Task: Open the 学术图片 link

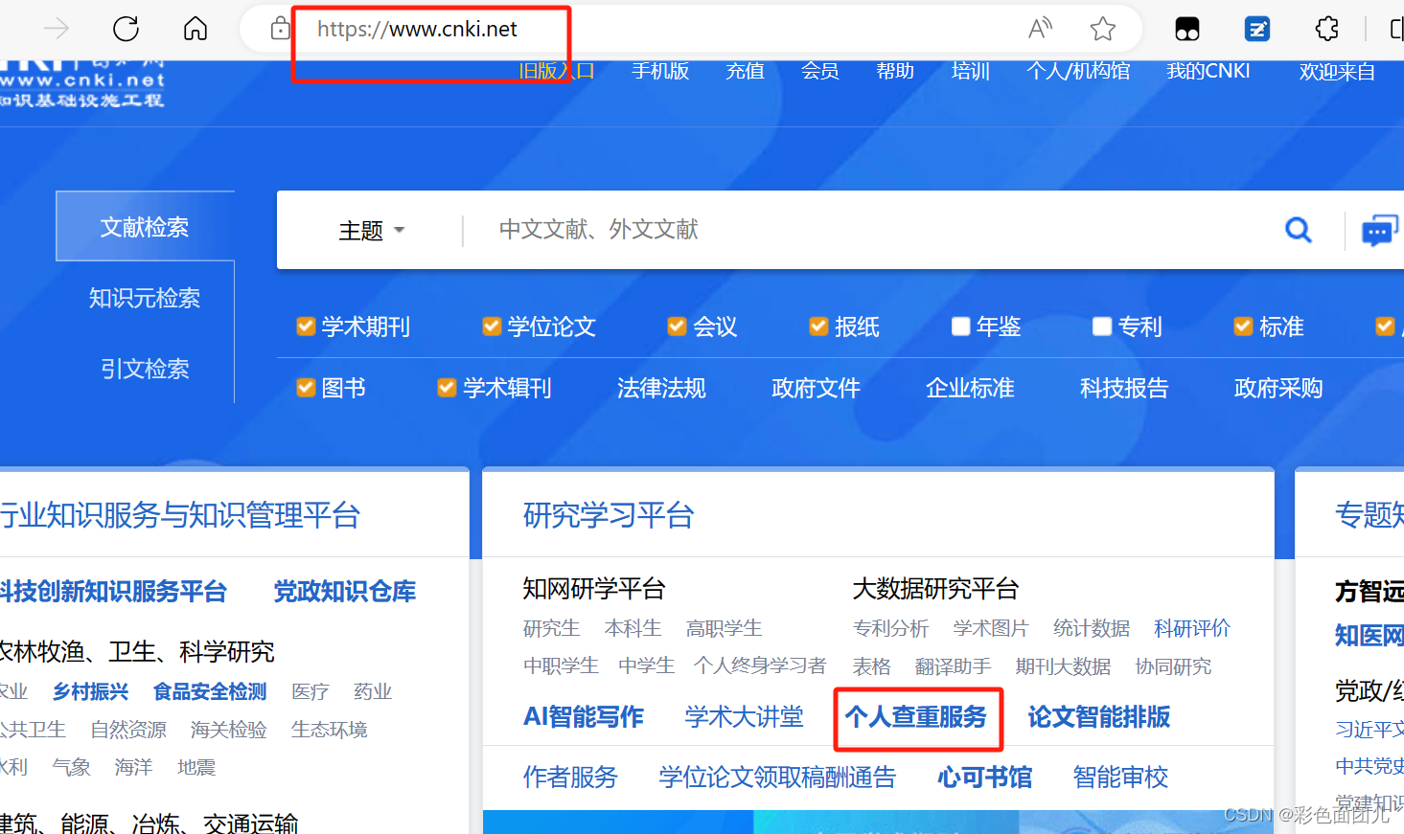Action: 991,628
